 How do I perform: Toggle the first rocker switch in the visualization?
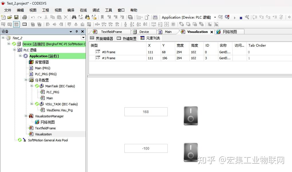point(191,116)
